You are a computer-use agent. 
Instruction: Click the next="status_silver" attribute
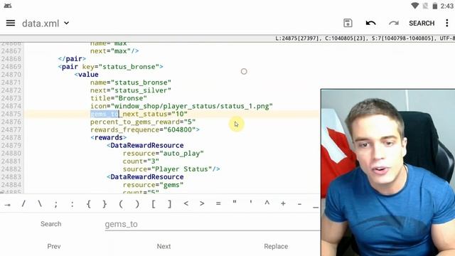coord(131,90)
